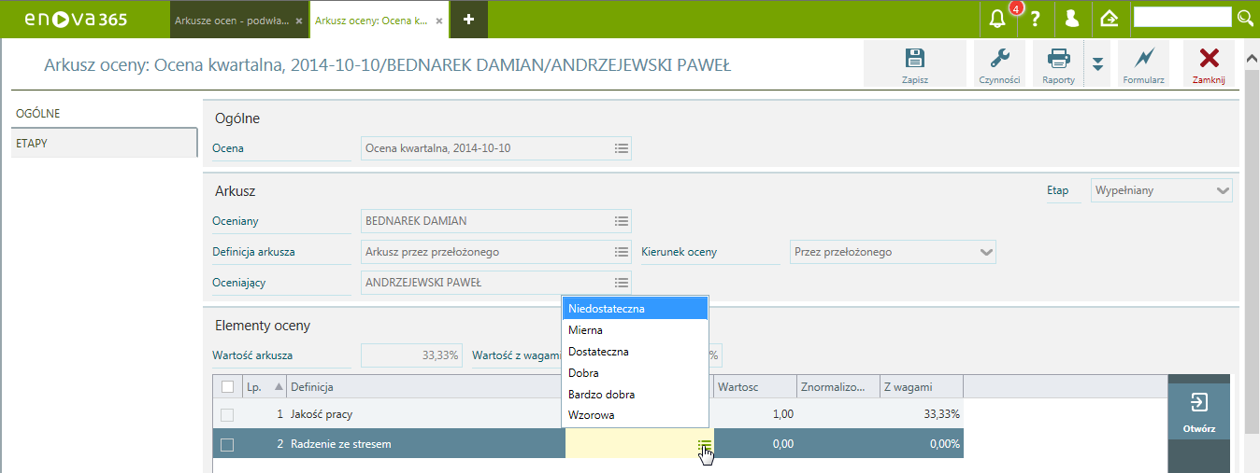This screenshot has width=1260, height=473.
Task: Click the 1,00 value in Jakość pracy row
Action: pyautogui.click(x=783, y=414)
